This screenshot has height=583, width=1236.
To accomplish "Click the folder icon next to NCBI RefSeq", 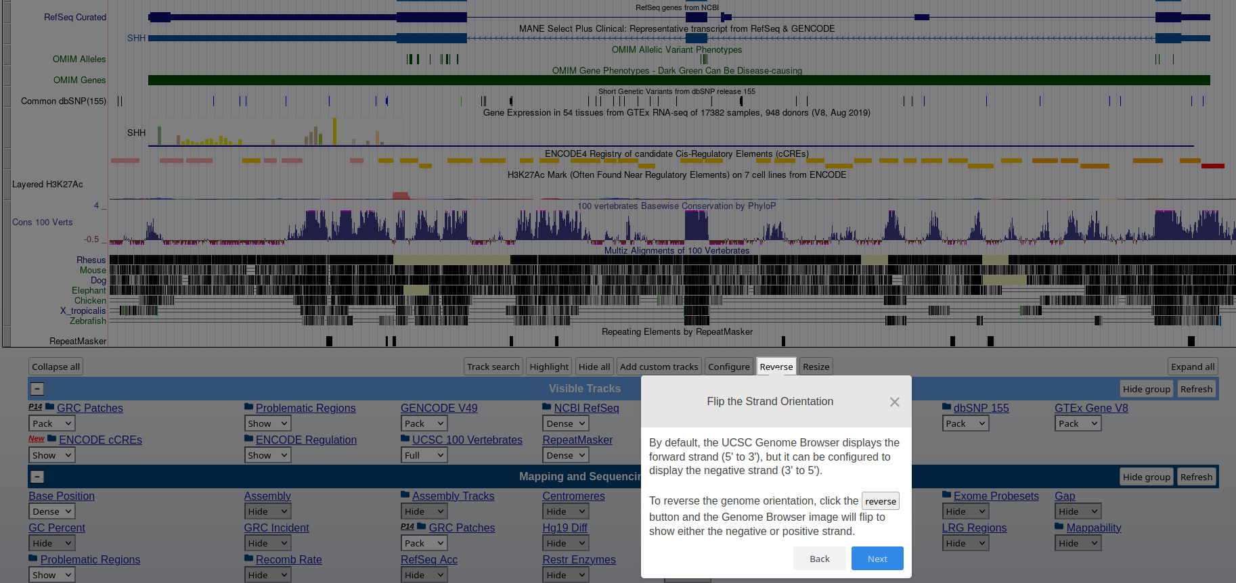I will [546, 407].
